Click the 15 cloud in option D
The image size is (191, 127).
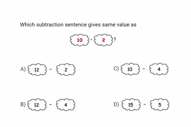point(131,105)
